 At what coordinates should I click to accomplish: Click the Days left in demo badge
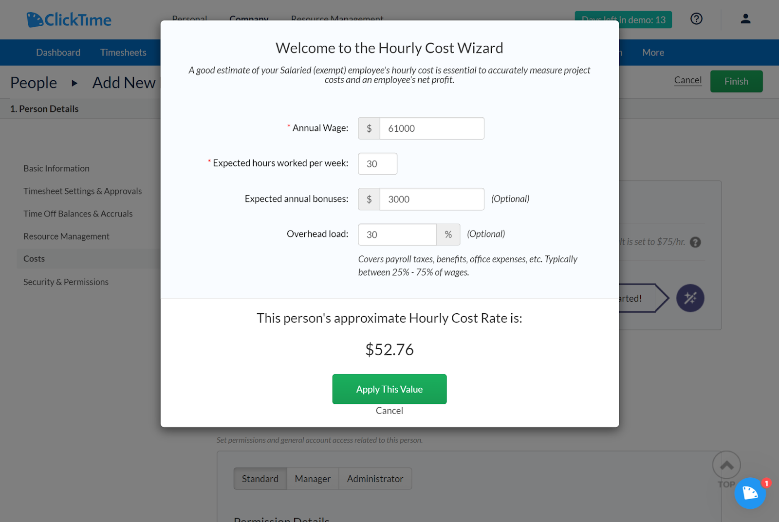[623, 19]
